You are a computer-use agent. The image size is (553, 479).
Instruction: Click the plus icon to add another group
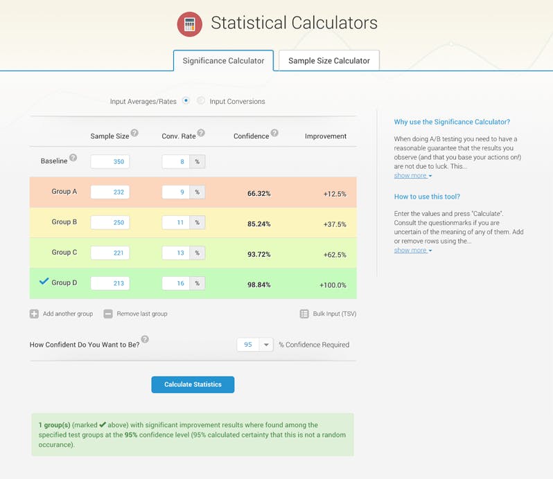(x=34, y=314)
